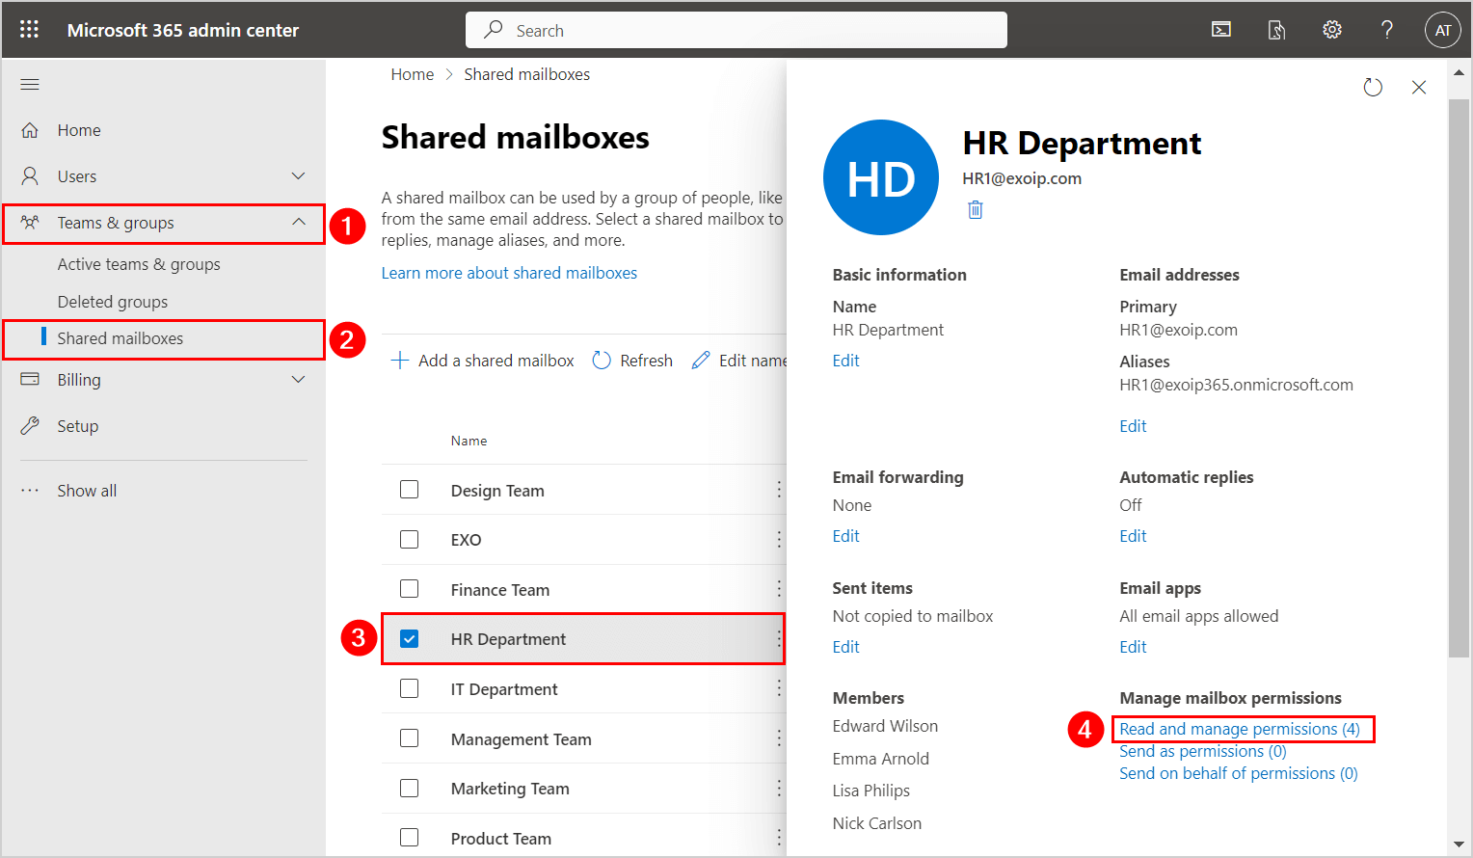Check the Product Team checkbox
This screenshot has width=1473, height=858.
coord(410,838)
